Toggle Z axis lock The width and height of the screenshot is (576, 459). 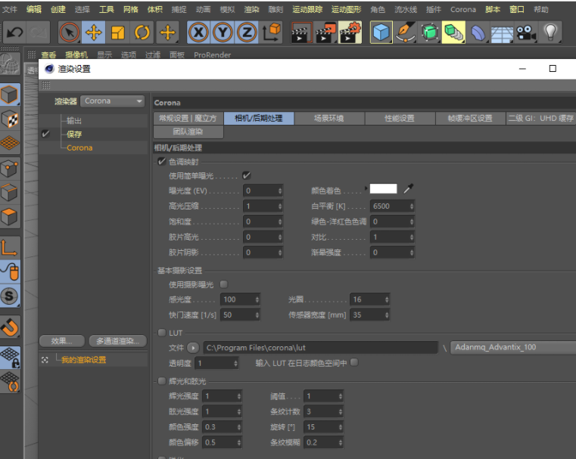pos(247,33)
